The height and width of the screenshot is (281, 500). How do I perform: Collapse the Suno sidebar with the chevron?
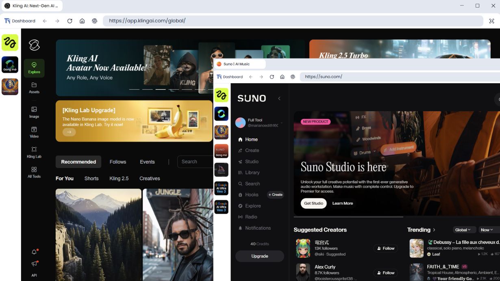[x=279, y=98]
